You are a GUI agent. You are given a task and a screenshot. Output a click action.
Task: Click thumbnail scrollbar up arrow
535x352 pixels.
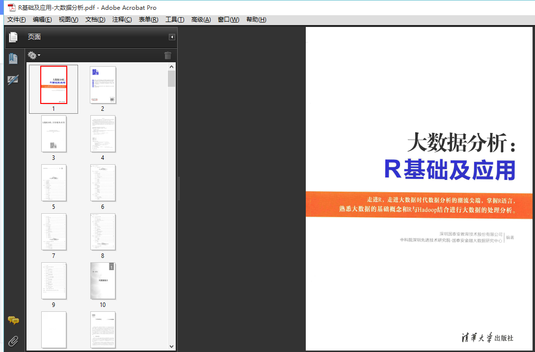(172, 67)
